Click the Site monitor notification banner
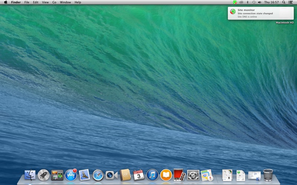 (x=261, y=13)
